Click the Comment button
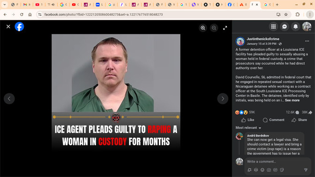This screenshot has height=177, width=315. tap(273, 120)
